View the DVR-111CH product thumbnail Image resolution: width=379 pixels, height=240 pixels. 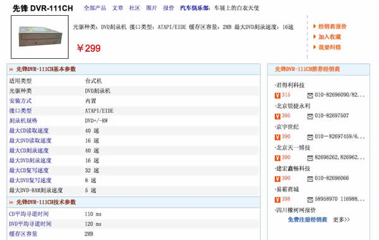(40, 37)
